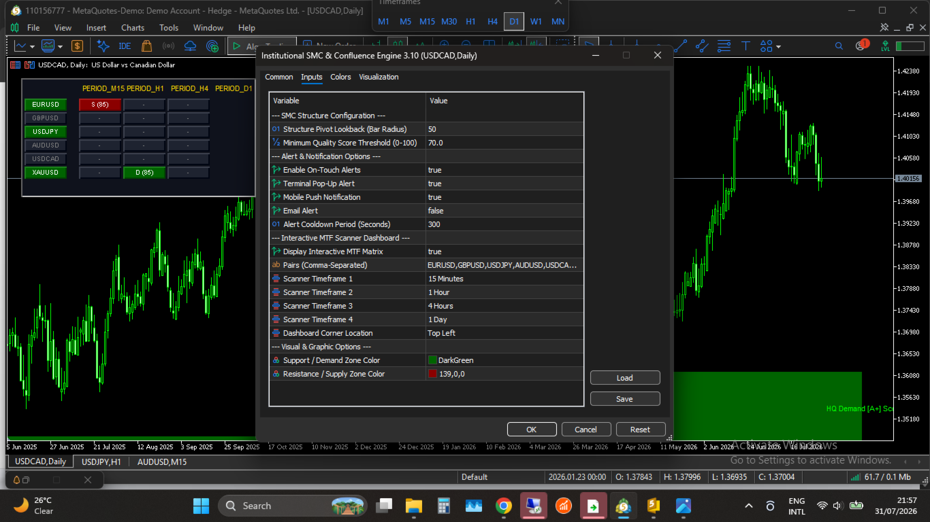This screenshot has width=930, height=522.
Task: Switch to the Colors tab in dialog
Action: click(x=340, y=77)
